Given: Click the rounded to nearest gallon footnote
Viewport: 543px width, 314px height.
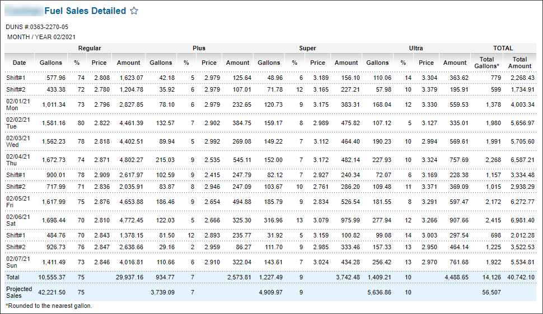Looking at the screenshot, I should click(x=49, y=306).
